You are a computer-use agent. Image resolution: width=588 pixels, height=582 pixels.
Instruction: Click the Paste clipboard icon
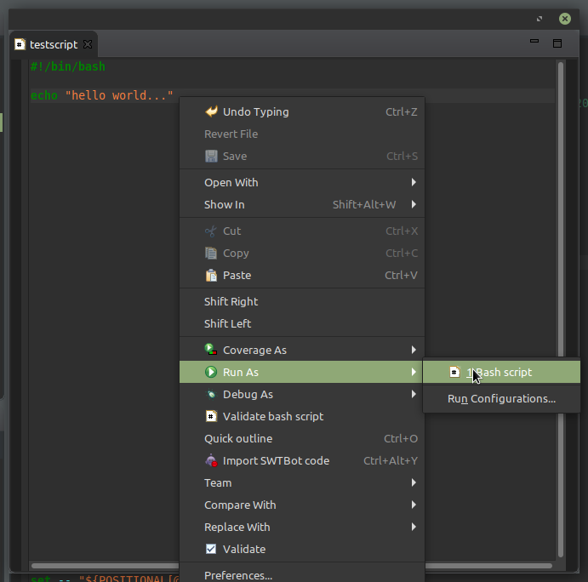pos(211,275)
